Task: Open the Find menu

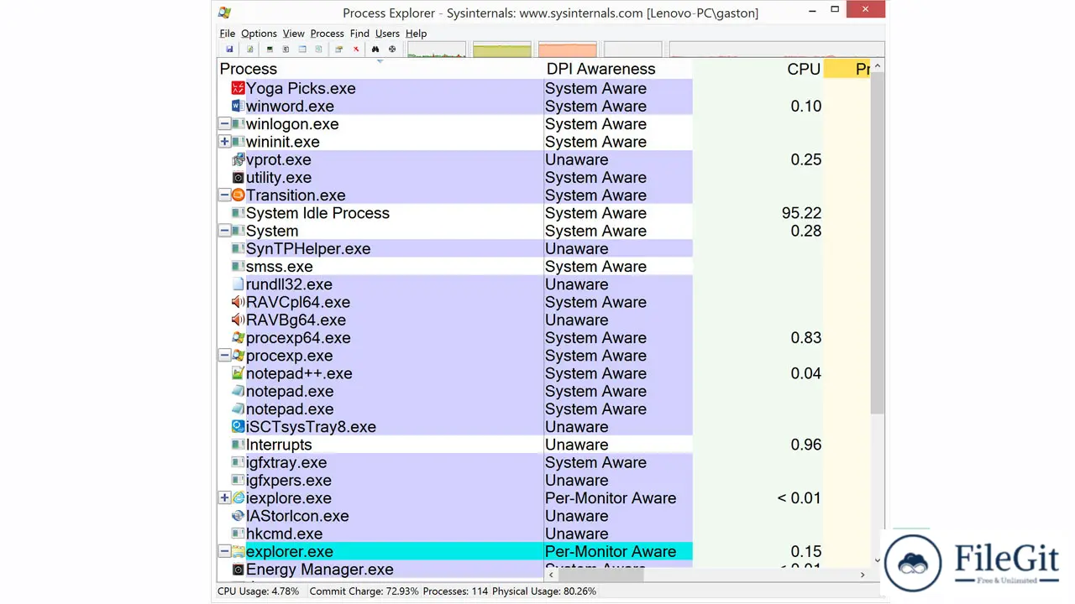Action: pos(359,34)
